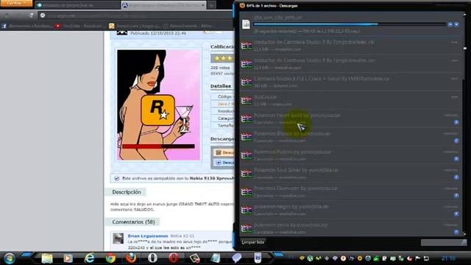Launch Google Chrome from taskbar

coord(110,258)
